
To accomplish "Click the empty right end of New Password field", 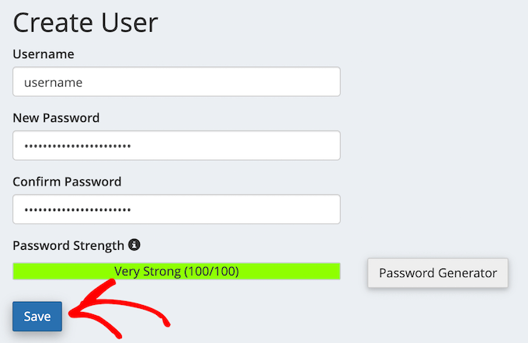I will tap(295, 145).
